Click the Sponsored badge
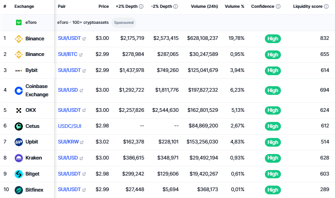Screen dimensions: 335x198 pyautogui.click(x=124, y=22)
